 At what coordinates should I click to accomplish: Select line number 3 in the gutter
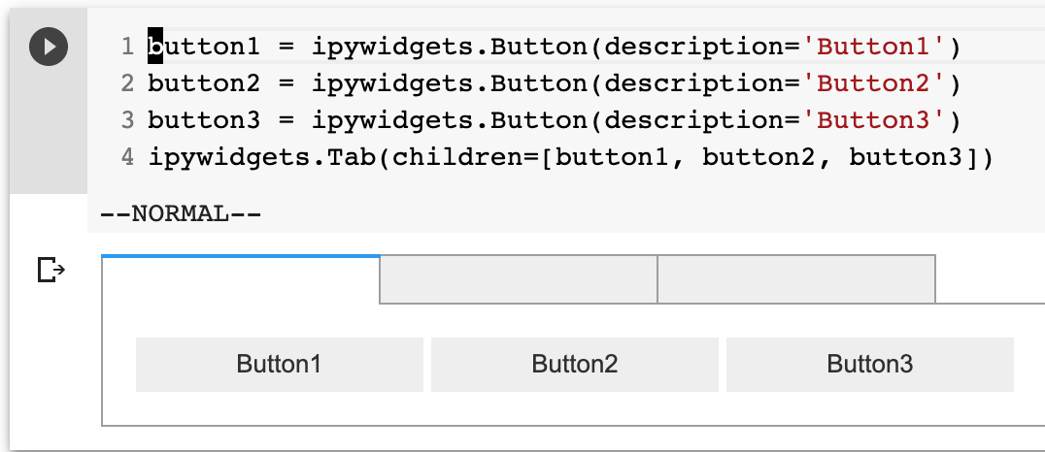(x=128, y=120)
